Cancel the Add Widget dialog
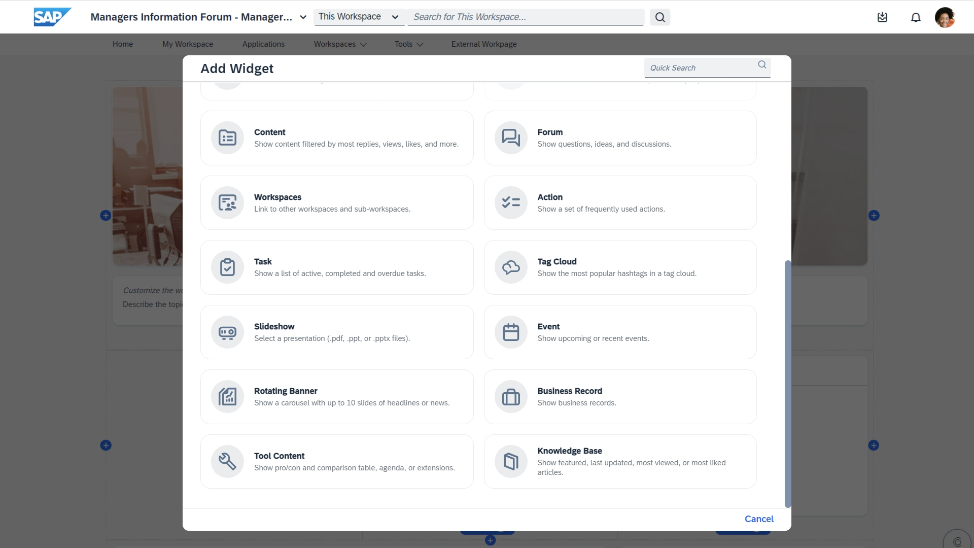Viewport: 974px width, 548px height. (x=758, y=519)
